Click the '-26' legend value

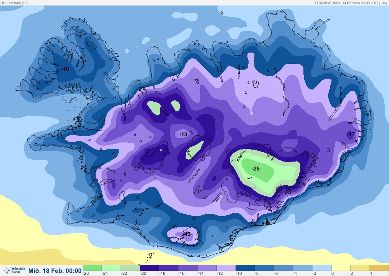click(x=86, y=273)
